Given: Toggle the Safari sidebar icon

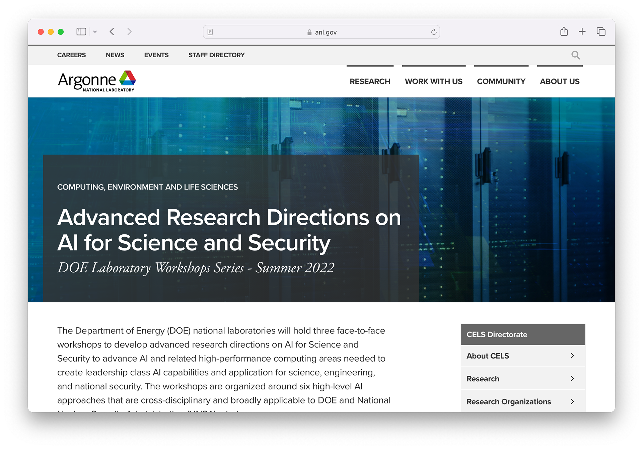Looking at the screenshot, I should click(81, 32).
